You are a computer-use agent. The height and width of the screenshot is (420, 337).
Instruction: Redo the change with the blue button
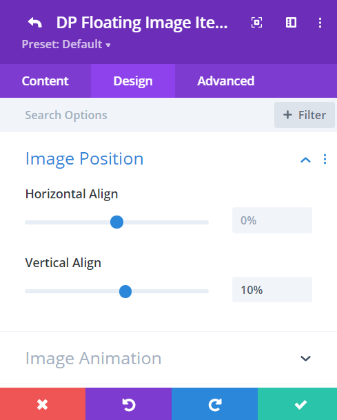(x=215, y=404)
